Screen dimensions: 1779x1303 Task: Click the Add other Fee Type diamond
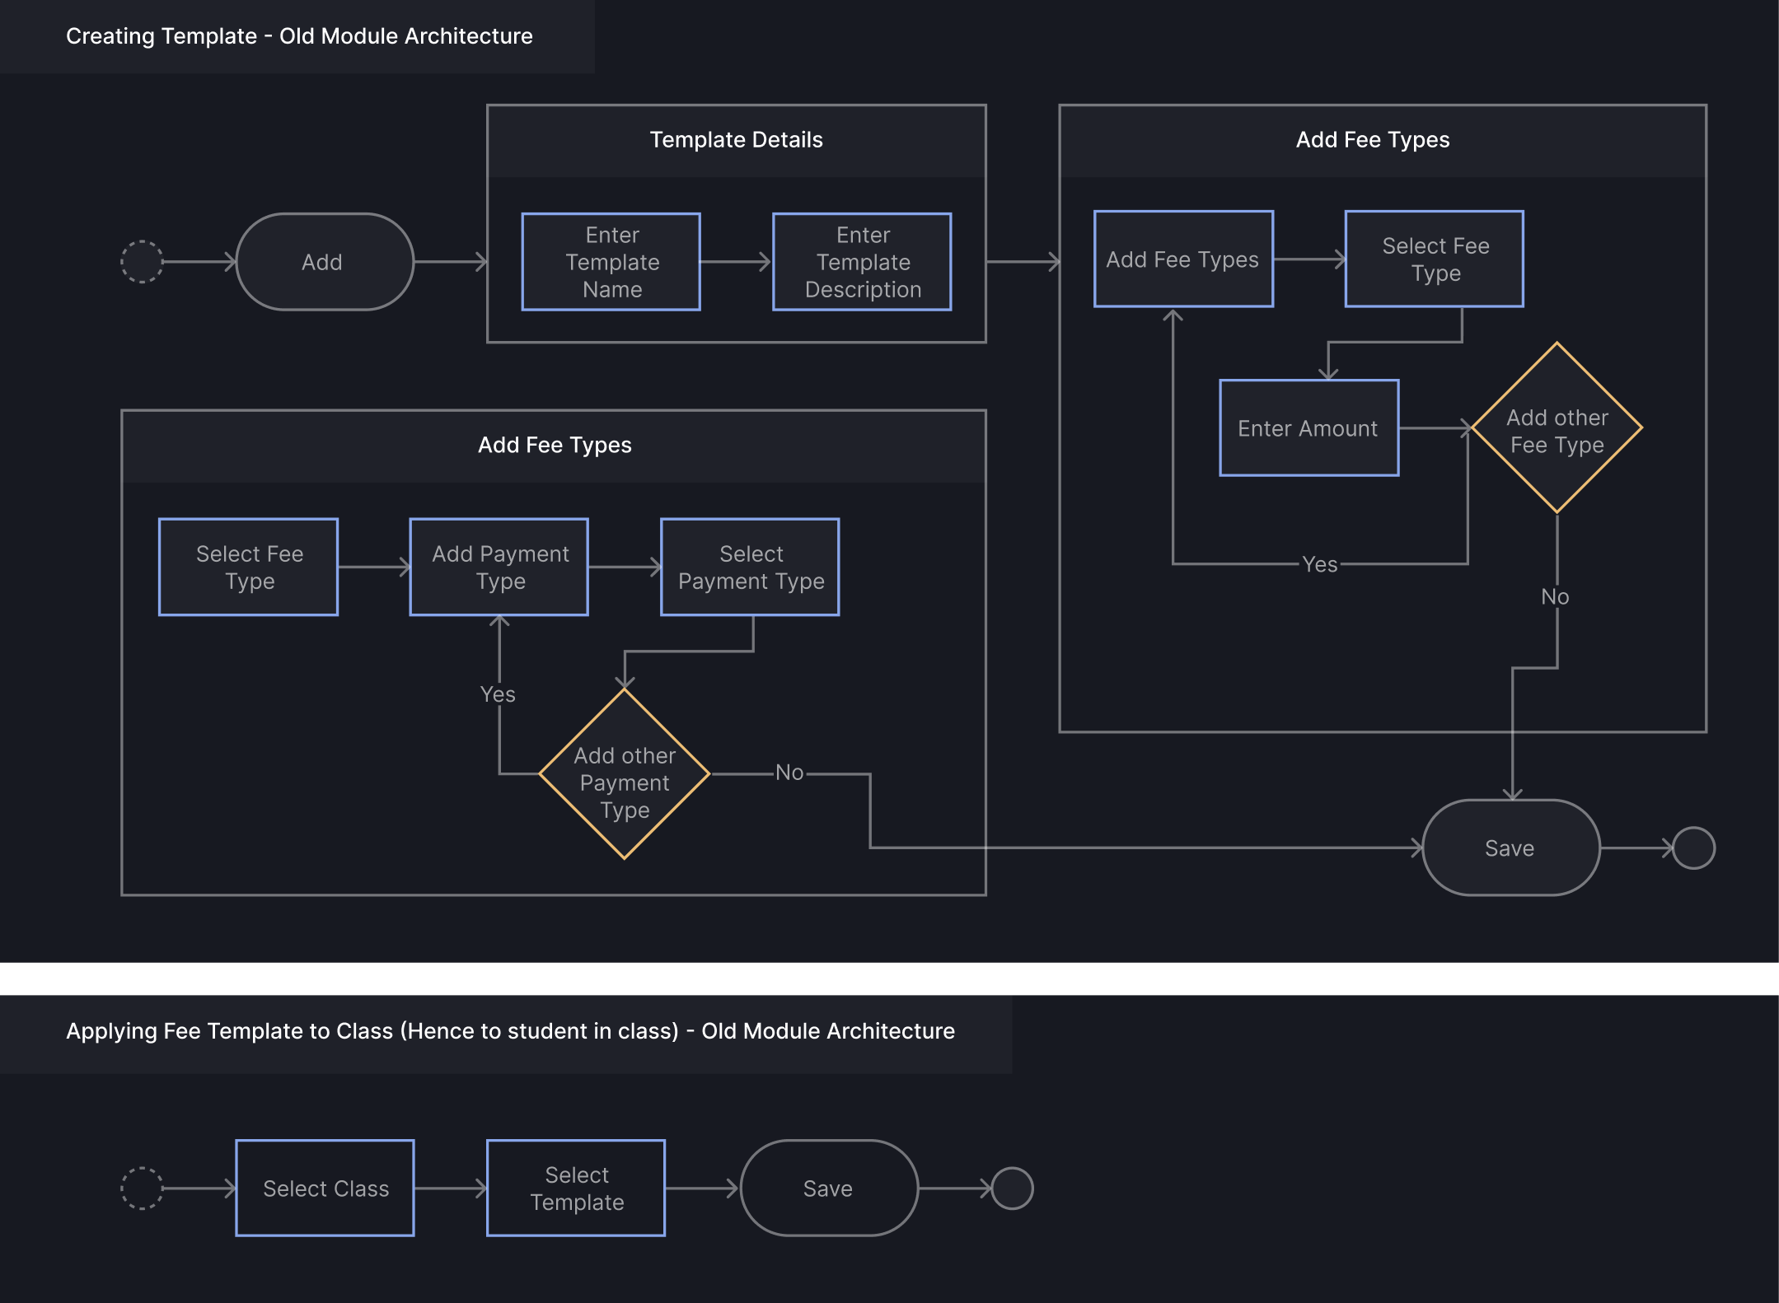click(1557, 428)
